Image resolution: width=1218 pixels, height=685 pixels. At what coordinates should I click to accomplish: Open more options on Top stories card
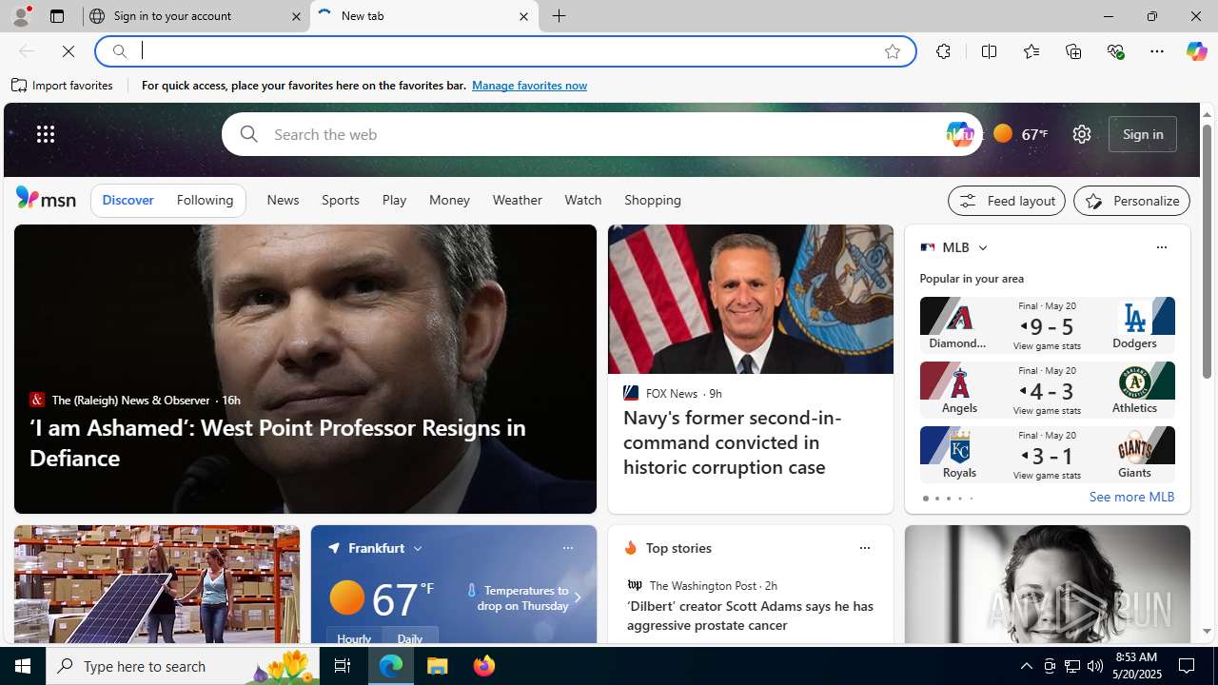(x=864, y=548)
